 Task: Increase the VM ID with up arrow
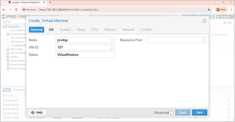coord(112,46)
